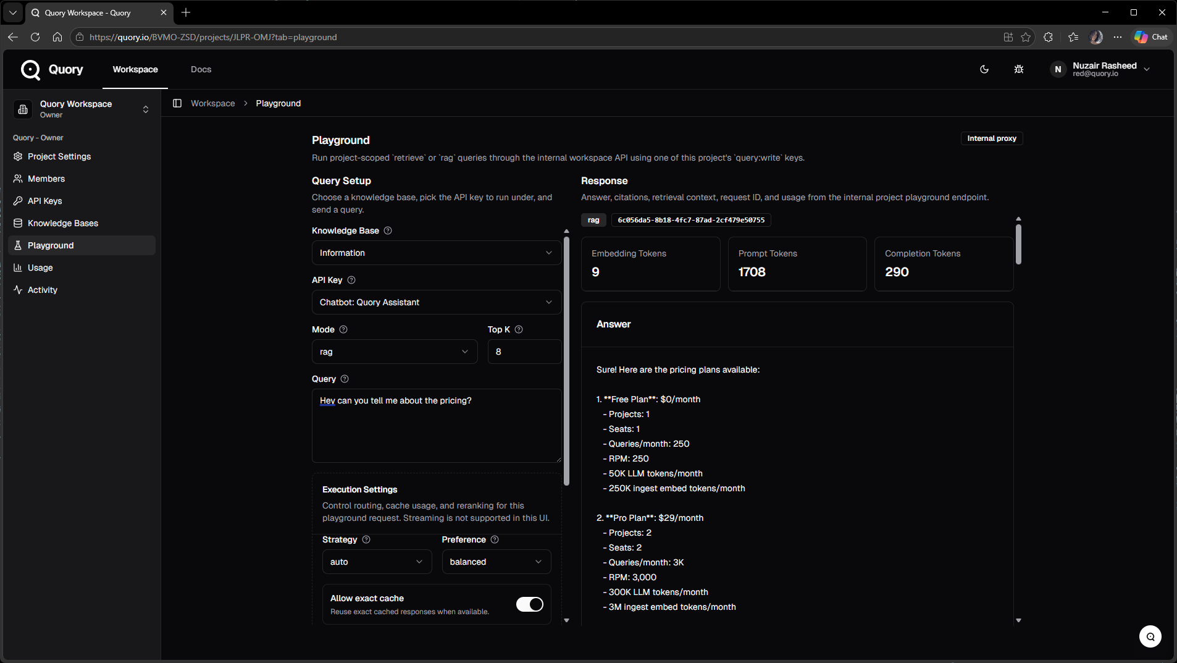This screenshot has height=663, width=1177.
Task: Open the Top K help icon
Action: (519, 329)
